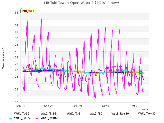Click the 30 y-axis tick label

16,38
